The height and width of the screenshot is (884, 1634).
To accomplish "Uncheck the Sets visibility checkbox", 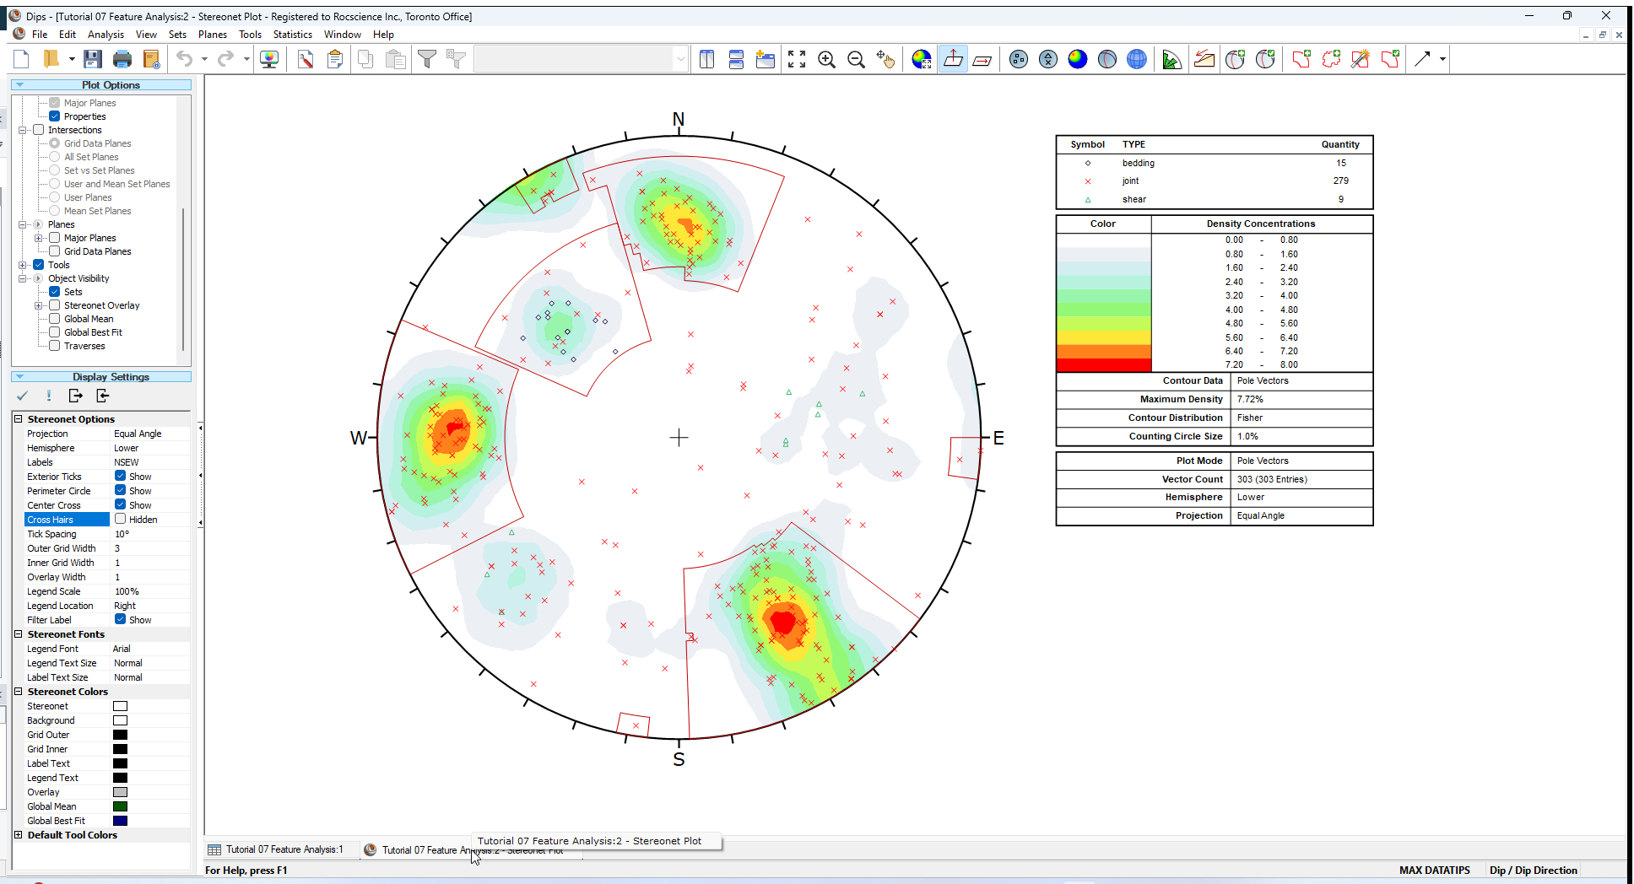I will tap(54, 291).
